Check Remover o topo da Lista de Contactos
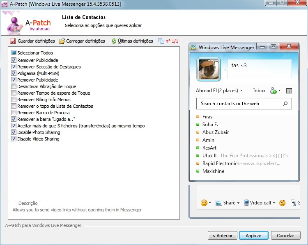 [x=14, y=106]
